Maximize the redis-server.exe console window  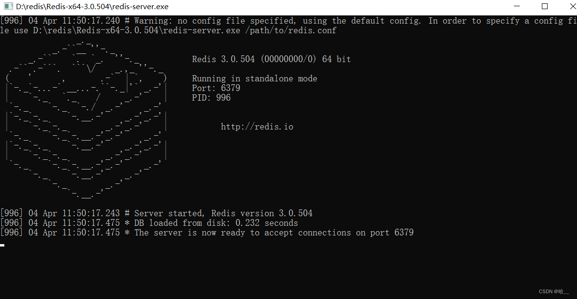coord(545,6)
